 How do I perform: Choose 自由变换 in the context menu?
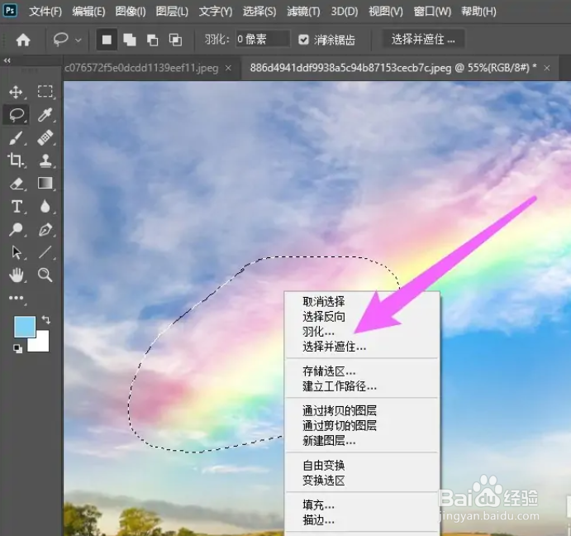tap(362, 465)
